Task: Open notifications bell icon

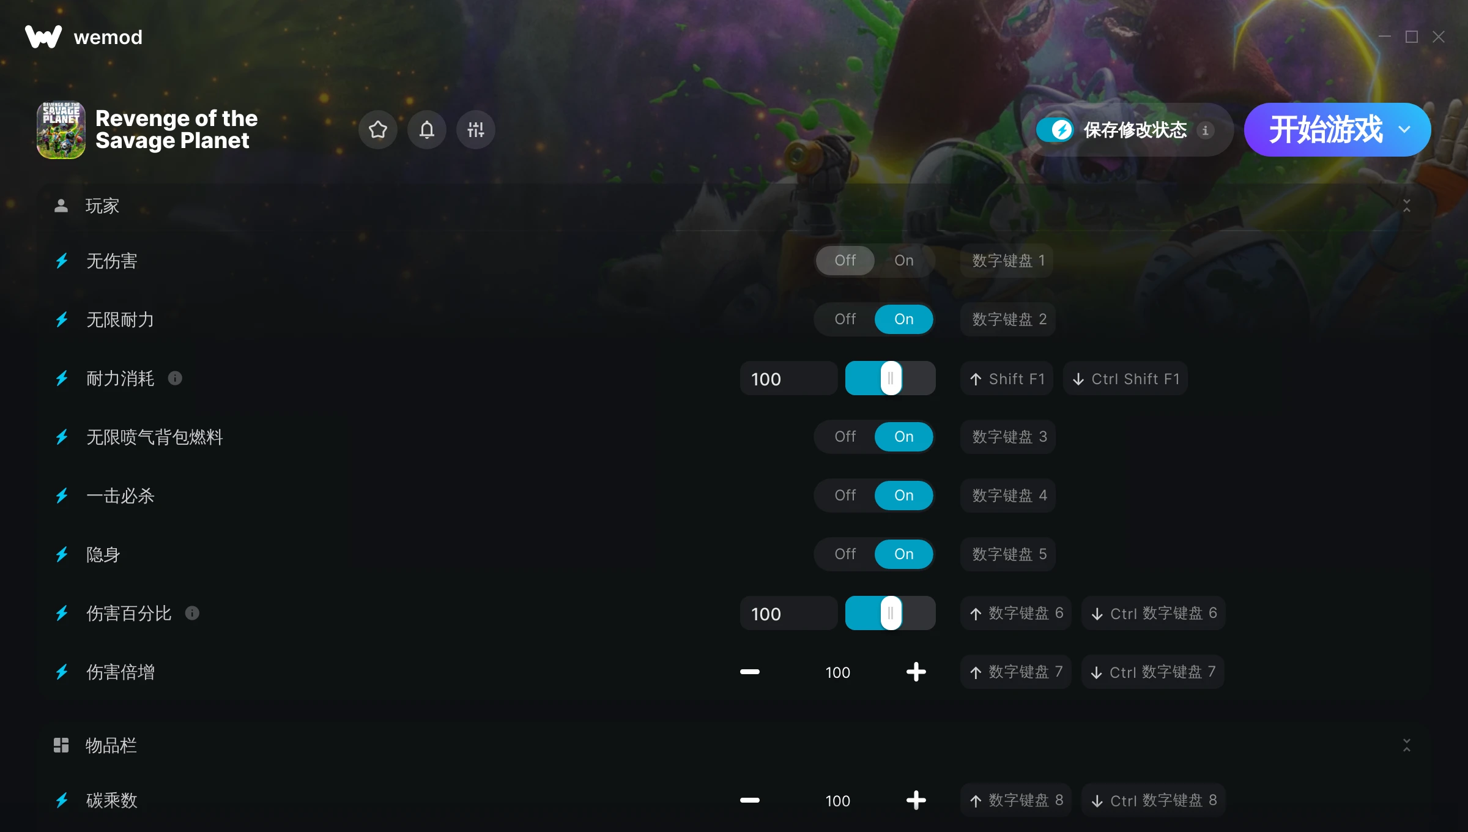Action: [x=427, y=130]
